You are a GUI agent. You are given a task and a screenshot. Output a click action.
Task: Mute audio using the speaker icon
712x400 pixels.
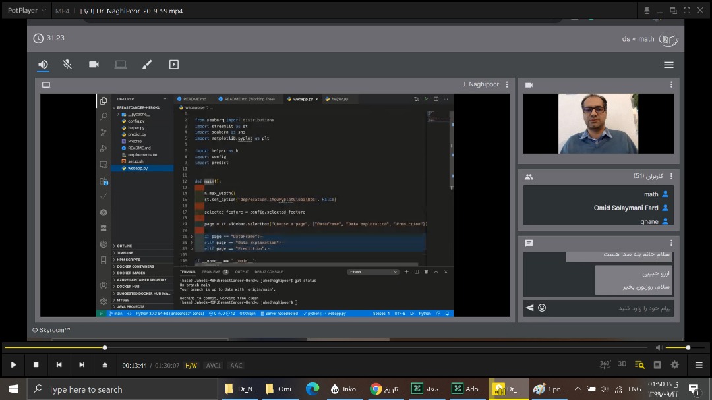point(659,347)
